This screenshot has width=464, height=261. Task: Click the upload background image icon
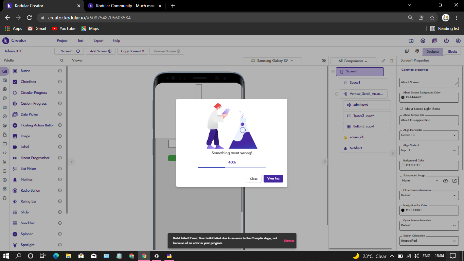446,180
